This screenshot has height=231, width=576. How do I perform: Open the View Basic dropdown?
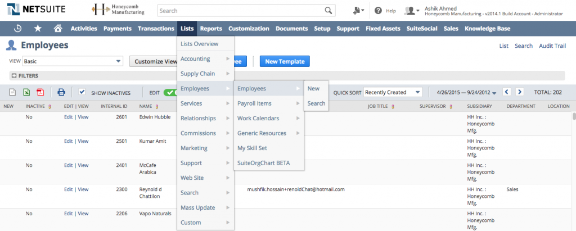tap(72, 61)
